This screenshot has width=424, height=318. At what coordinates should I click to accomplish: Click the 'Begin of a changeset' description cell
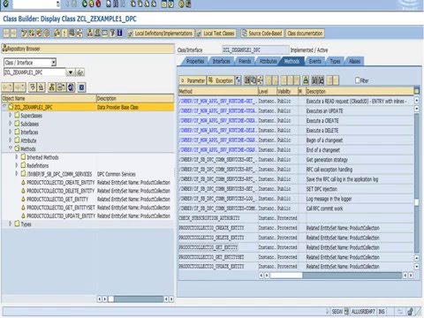click(x=360, y=140)
